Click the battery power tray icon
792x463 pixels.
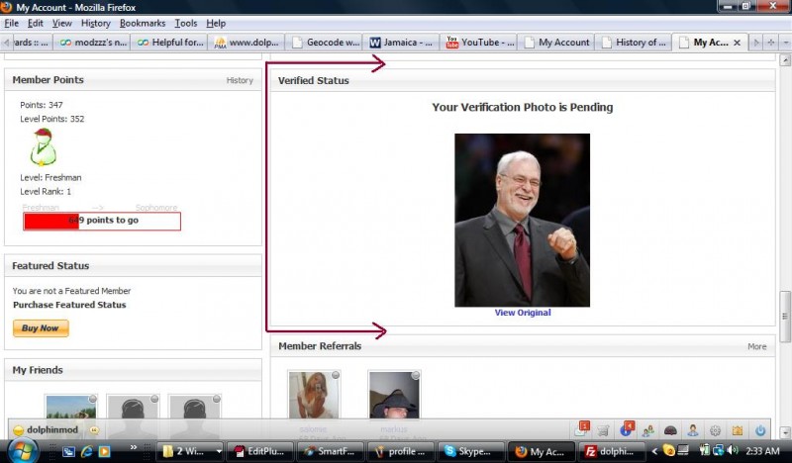pyautogui.click(x=704, y=450)
